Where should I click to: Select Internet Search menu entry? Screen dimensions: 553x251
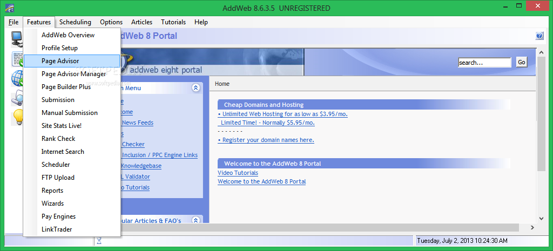(72, 152)
